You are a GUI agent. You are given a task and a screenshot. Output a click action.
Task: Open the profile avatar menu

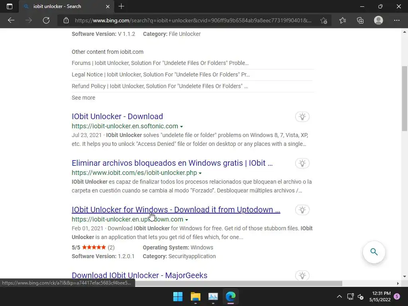[x=379, y=20]
